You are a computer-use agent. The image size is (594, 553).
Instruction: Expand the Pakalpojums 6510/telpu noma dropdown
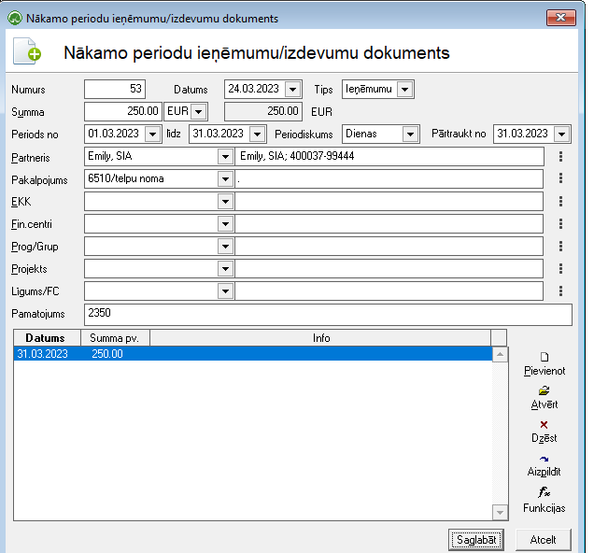(x=225, y=178)
